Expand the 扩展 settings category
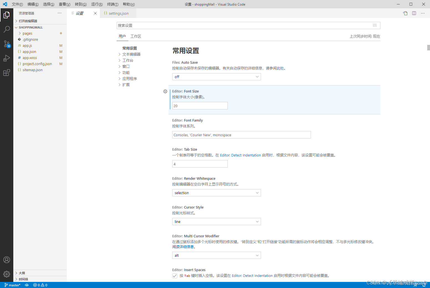Viewport: 430px width, 288px height. tap(124, 85)
